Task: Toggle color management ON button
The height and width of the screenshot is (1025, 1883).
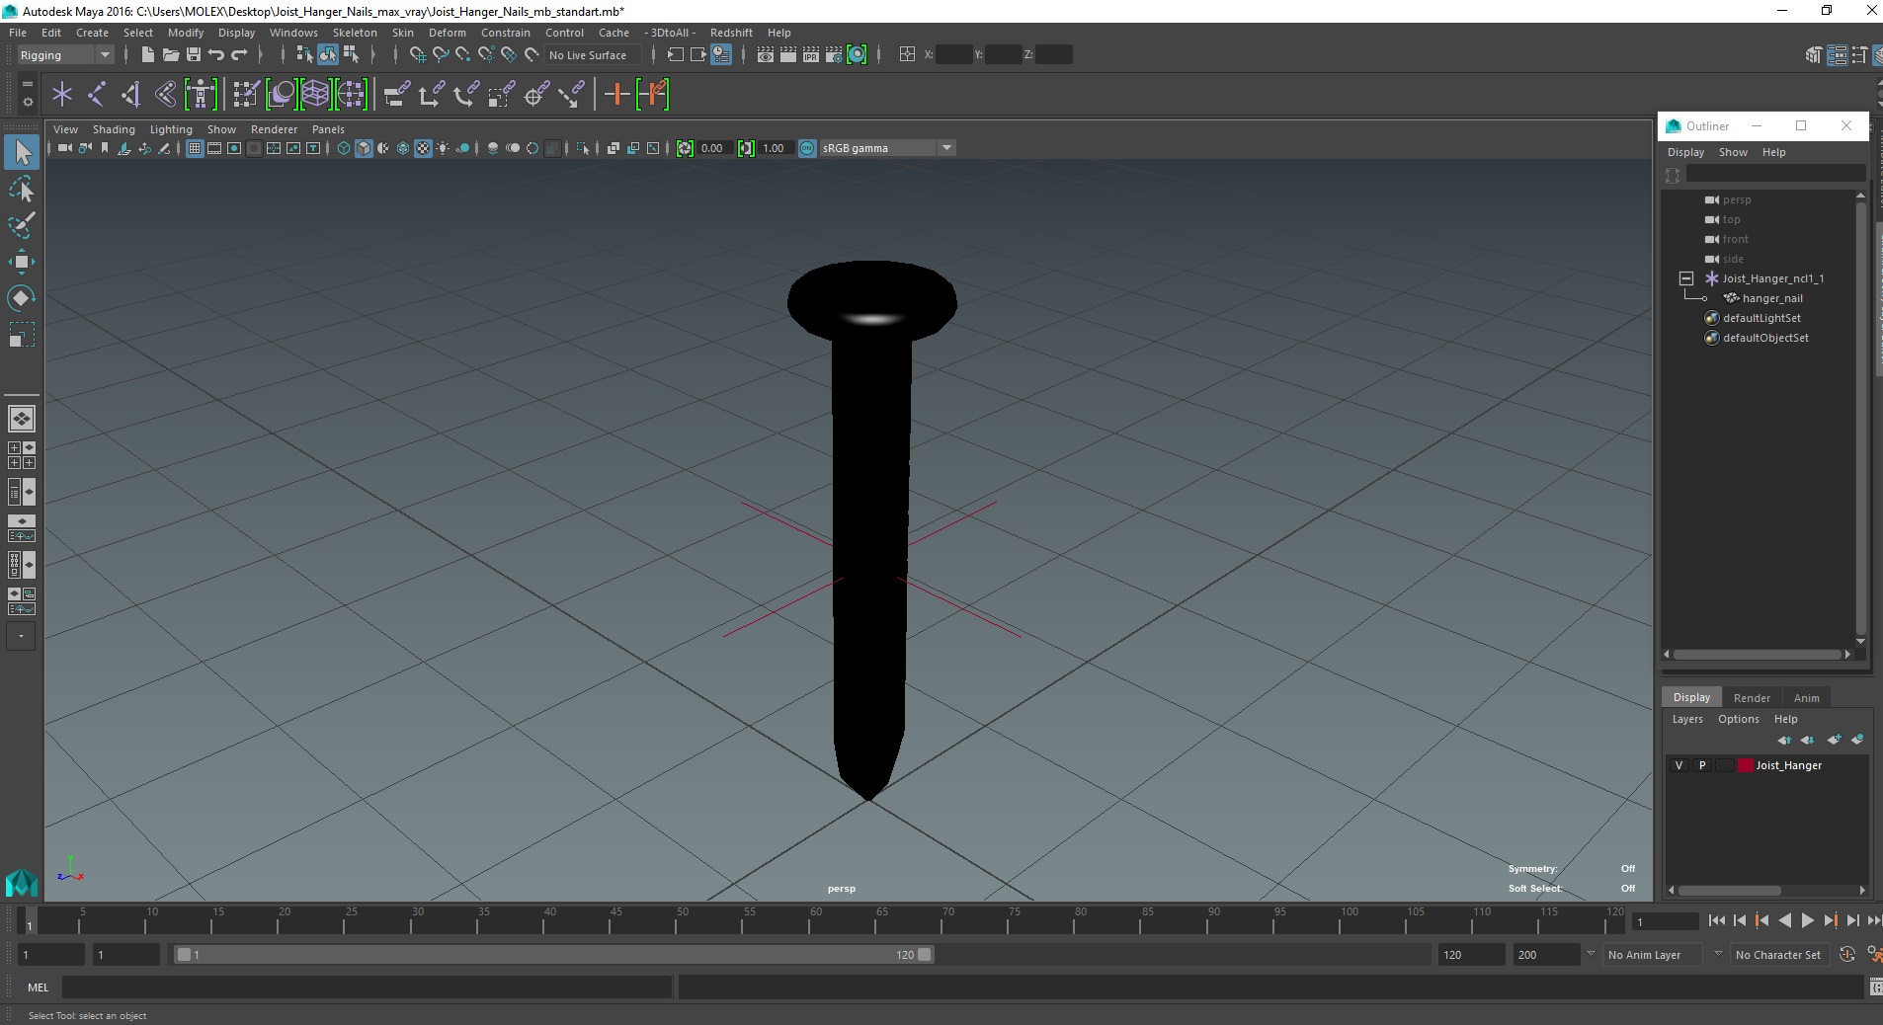Action: (x=807, y=148)
